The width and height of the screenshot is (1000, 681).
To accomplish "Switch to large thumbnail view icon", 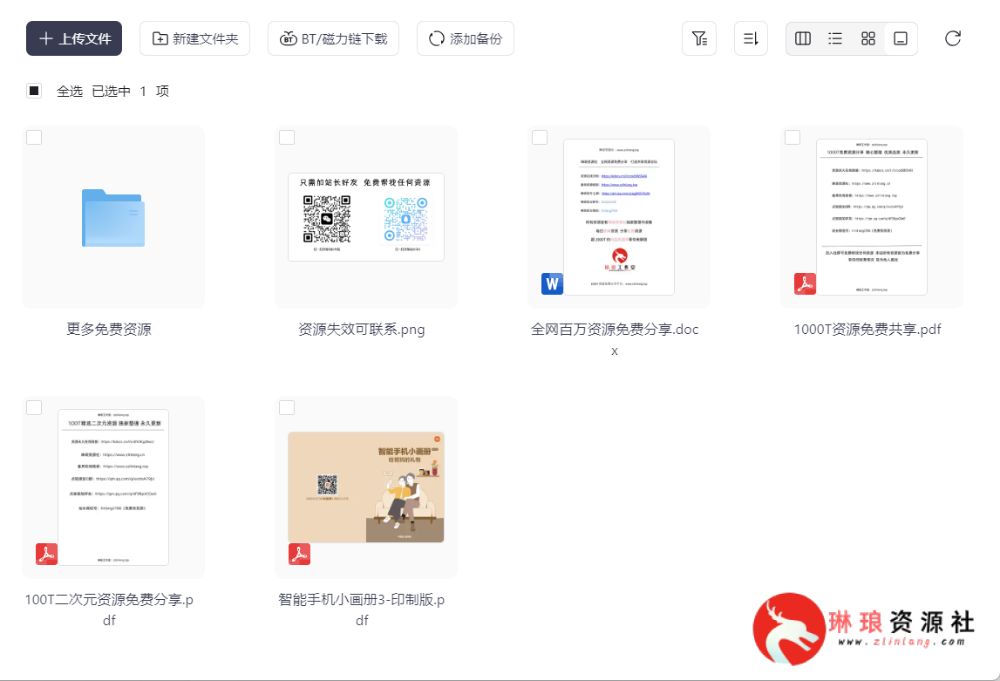I will pyautogui.click(x=901, y=38).
